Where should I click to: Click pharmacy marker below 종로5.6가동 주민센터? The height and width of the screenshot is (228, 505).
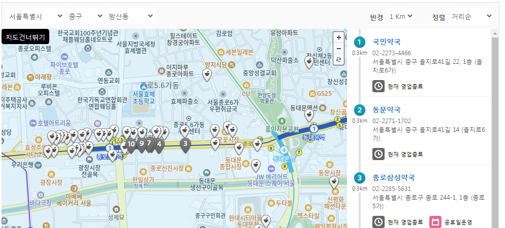pos(184,131)
